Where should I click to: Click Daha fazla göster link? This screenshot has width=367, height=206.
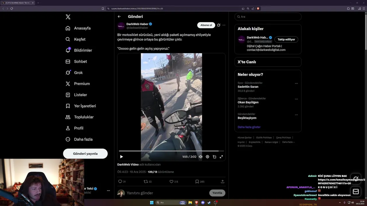click(249, 127)
